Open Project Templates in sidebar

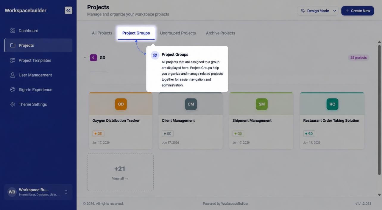coord(38,60)
